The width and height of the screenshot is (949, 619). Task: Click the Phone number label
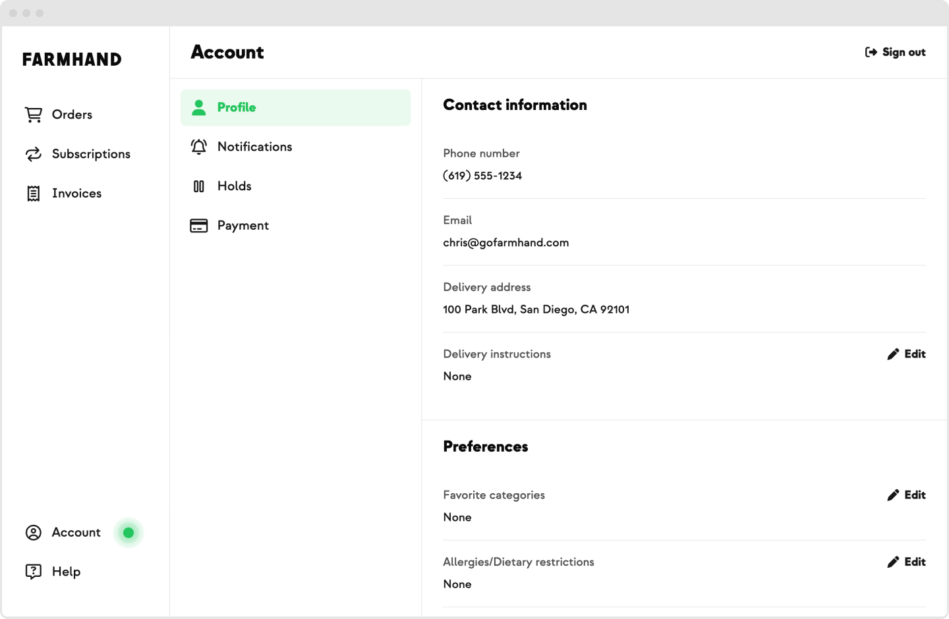[x=481, y=153]
